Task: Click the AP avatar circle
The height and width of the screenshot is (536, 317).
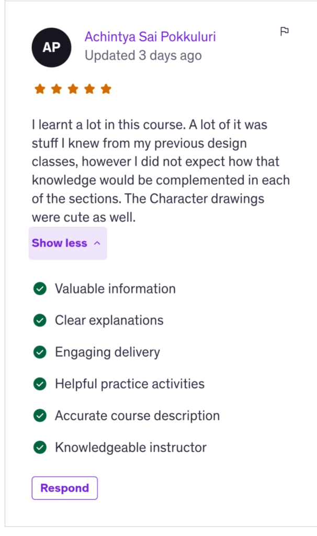Action: tap(51, 47)
